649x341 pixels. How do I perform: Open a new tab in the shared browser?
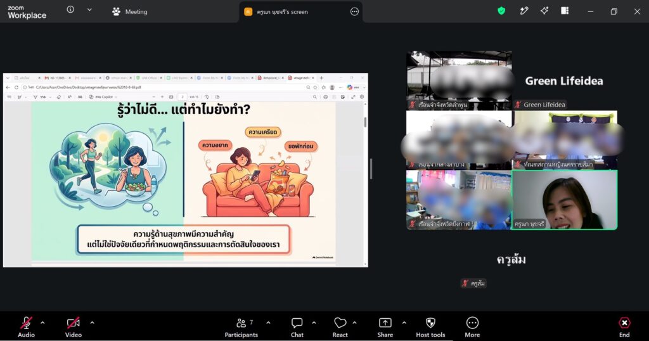click(x=321, y=78)
